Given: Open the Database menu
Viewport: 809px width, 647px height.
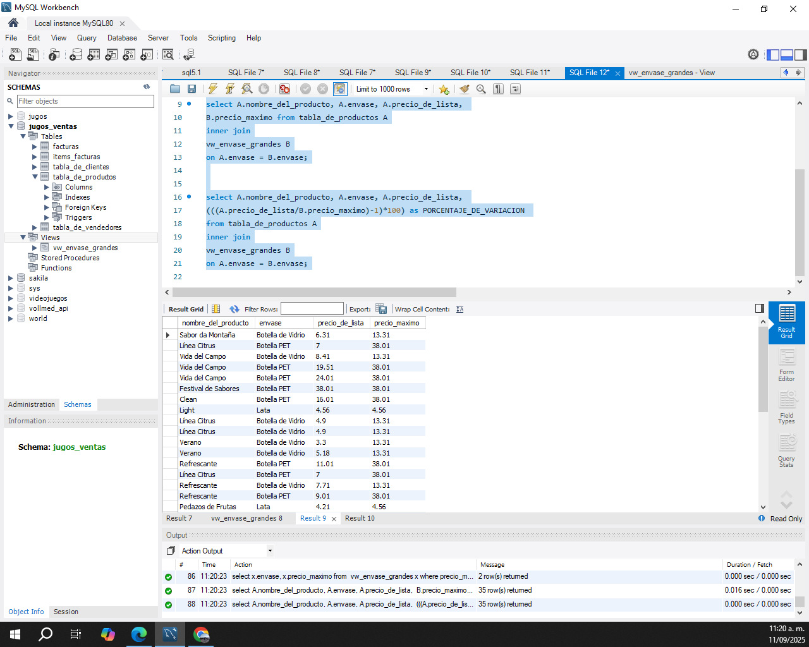Looking at the screenshot, I should [122, 38].
